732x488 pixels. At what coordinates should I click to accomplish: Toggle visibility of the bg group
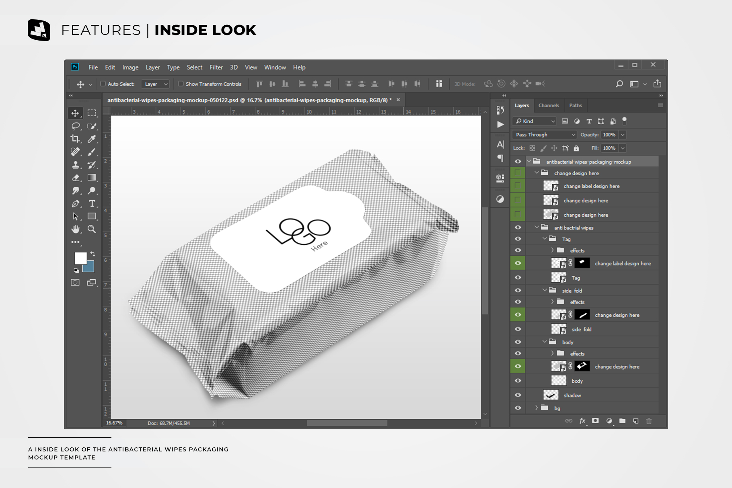tap(518, 408)
